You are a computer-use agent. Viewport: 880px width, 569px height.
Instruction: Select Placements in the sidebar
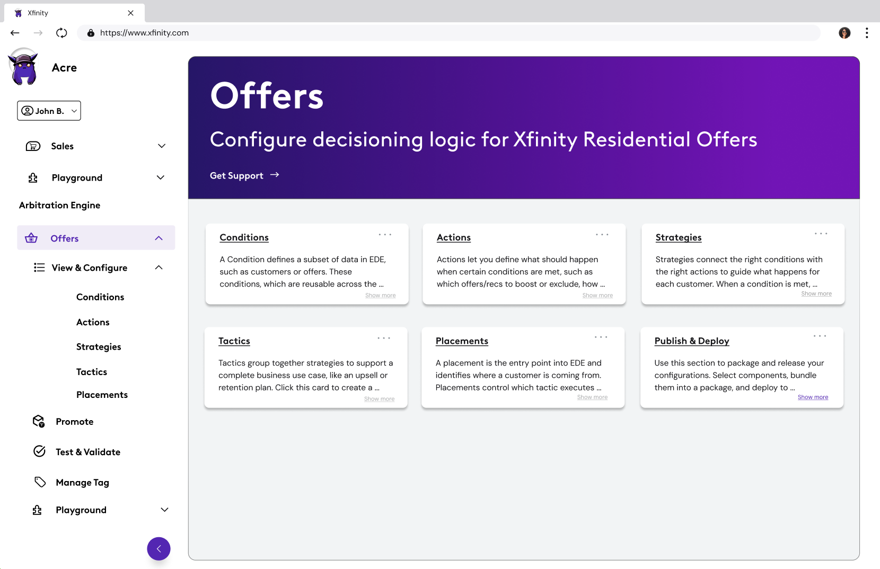click(102, 395)
